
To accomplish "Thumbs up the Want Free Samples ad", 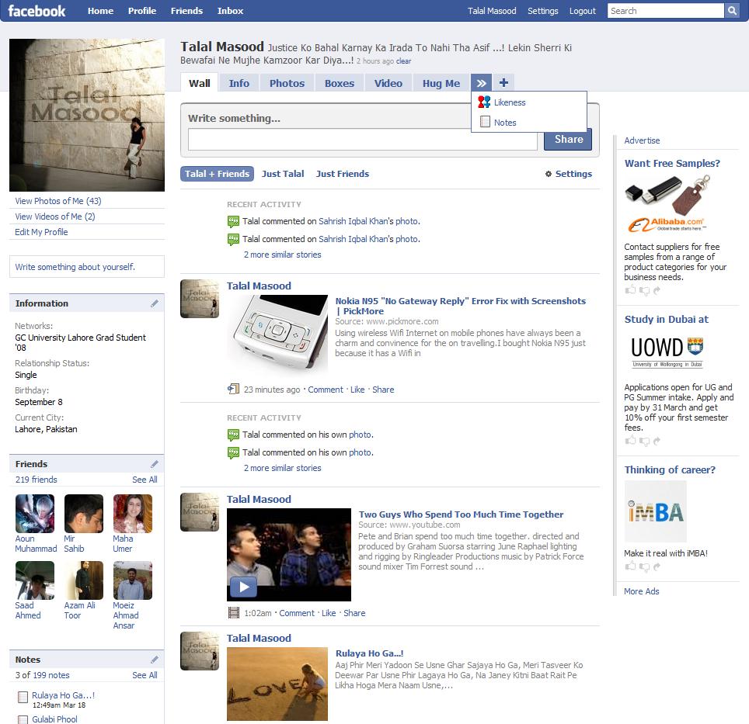I will (631, 289).
